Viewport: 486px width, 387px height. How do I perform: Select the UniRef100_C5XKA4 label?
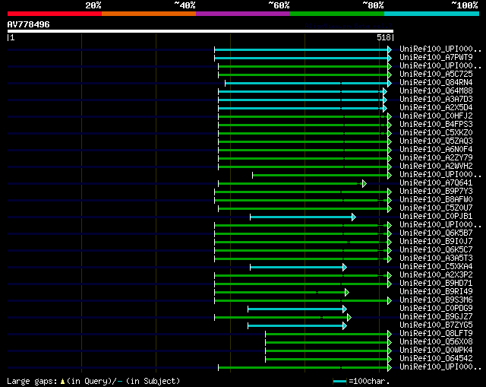pos(436,267)
